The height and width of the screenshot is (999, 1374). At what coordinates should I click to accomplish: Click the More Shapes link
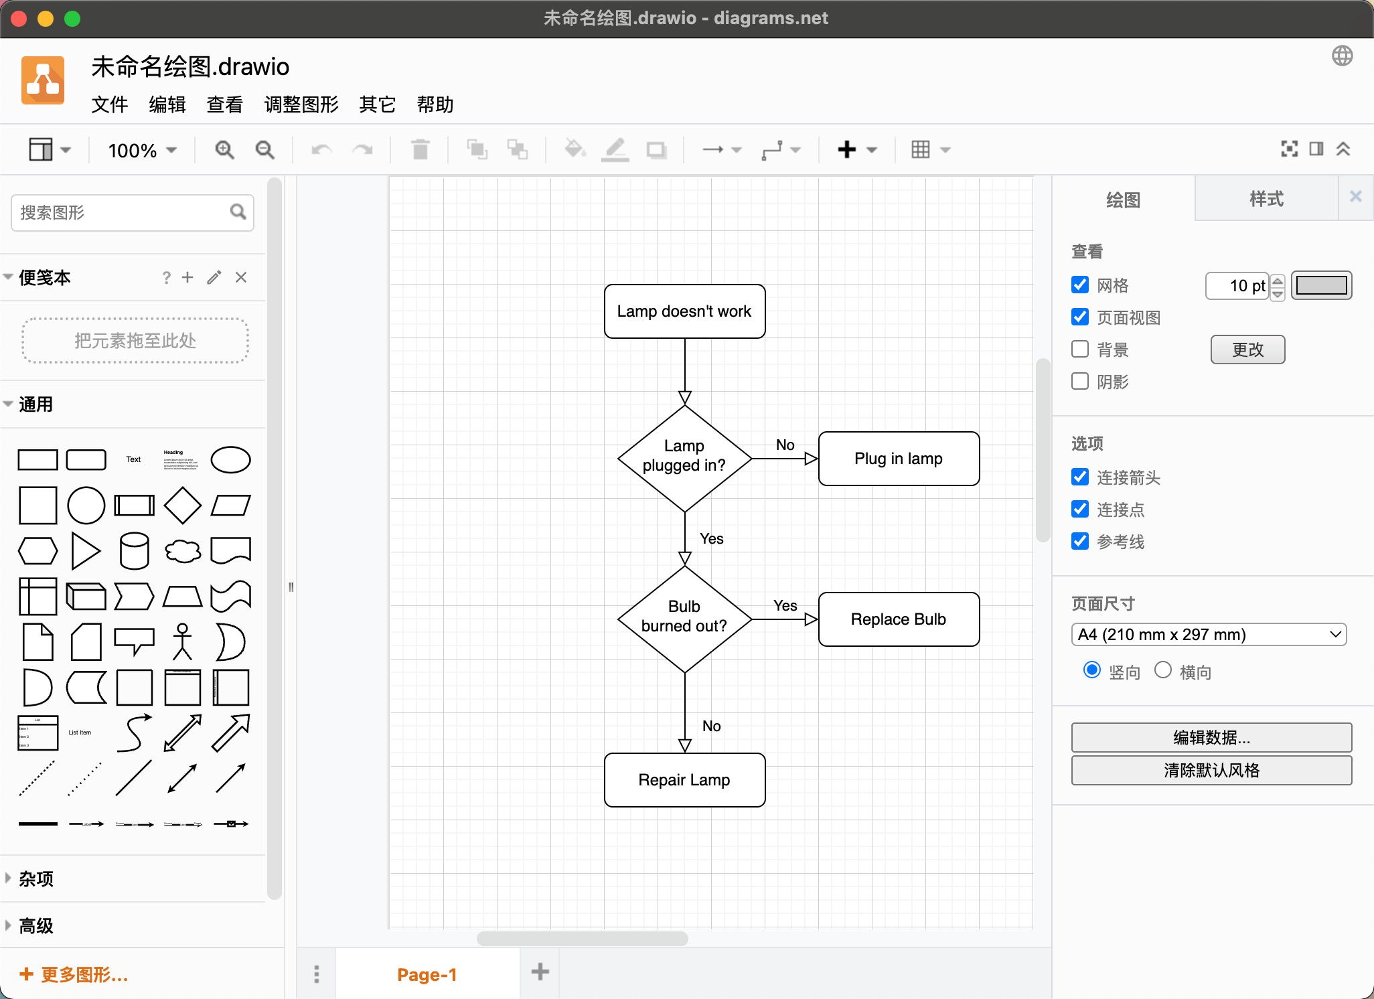click(74, 974)
